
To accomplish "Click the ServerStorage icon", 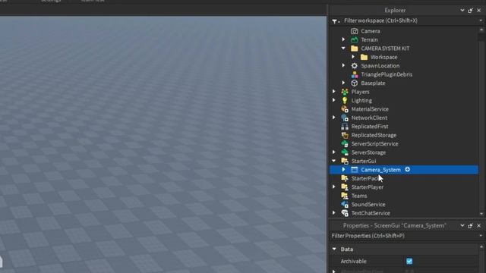I will coord(345,152).
